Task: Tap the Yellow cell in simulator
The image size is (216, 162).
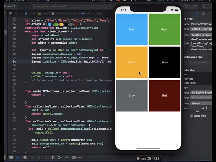Action: pos(132,63)
